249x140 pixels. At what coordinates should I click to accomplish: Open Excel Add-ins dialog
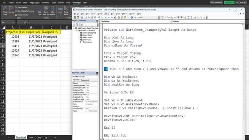tap(46, 11)
